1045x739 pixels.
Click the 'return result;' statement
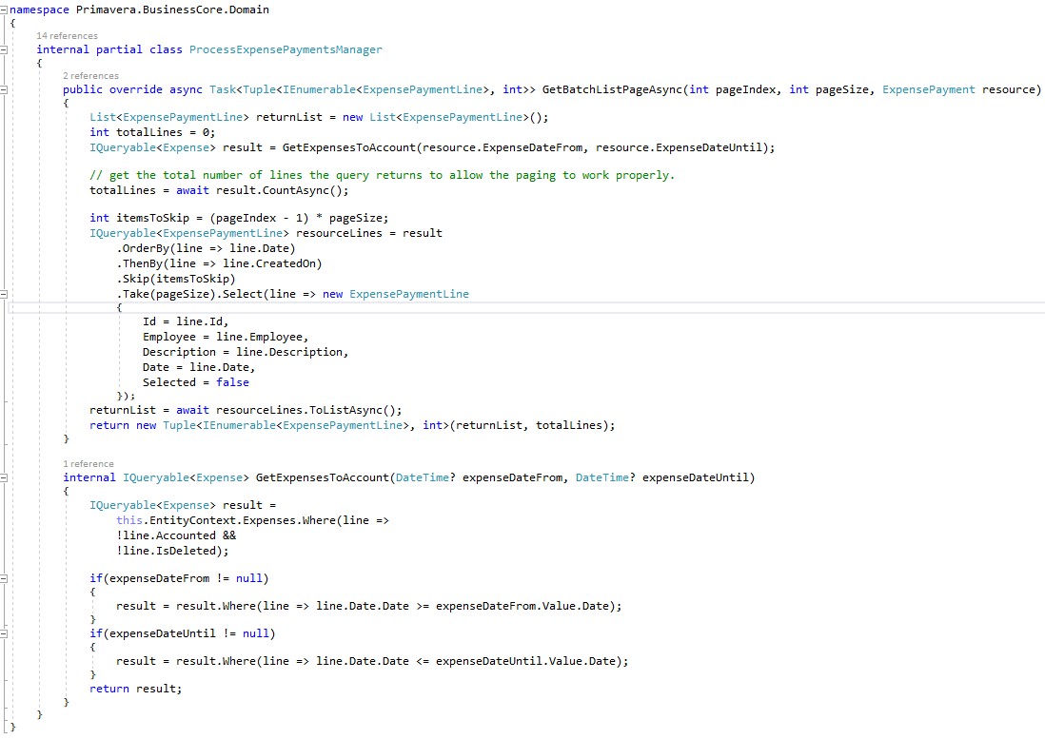pyautogui.click(x=135, y=689)
